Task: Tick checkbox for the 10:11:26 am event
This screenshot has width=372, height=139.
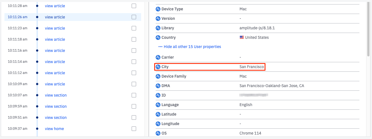Action: (134, 17)
